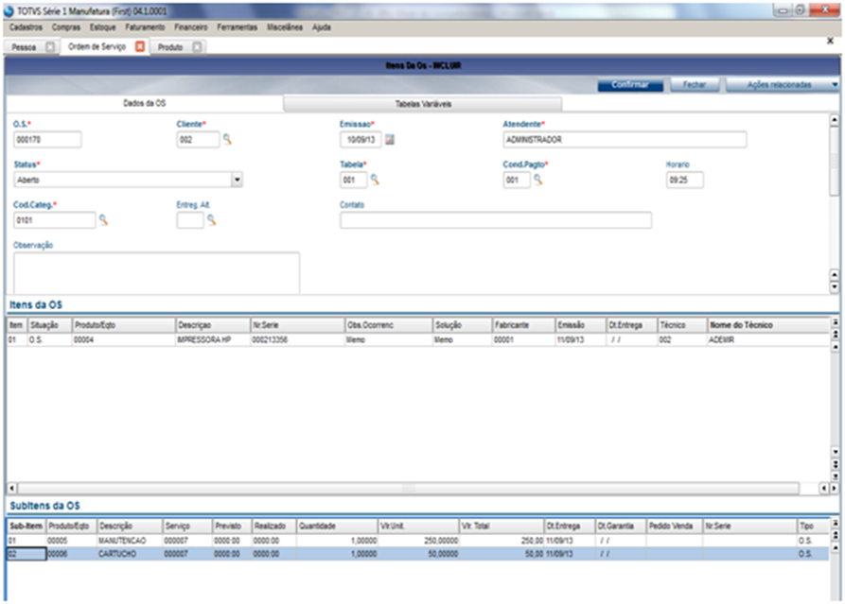
Task: Open the Faturamento menu
Action: [x=145, y=26]
